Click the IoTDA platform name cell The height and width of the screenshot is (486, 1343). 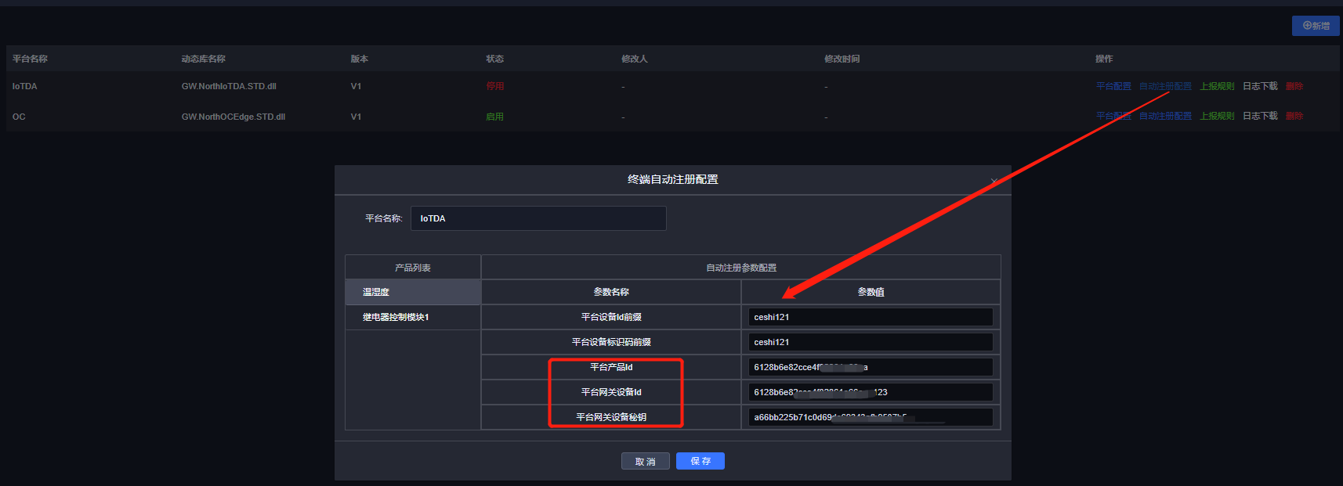point(25,86)
